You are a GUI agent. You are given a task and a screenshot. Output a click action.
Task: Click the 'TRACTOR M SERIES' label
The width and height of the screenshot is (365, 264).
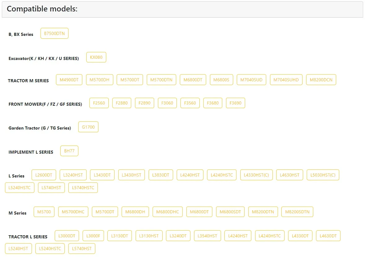pyautogui.click(x=28, y=81)
